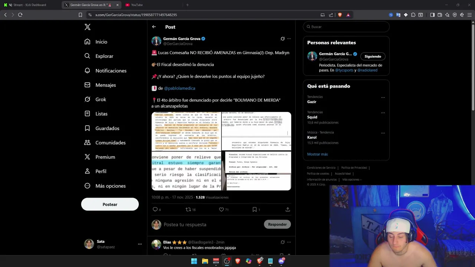Click reply icon with 4 replies
Image resolution: width=475 pixels, height=267 pixels.
point(157,210)
